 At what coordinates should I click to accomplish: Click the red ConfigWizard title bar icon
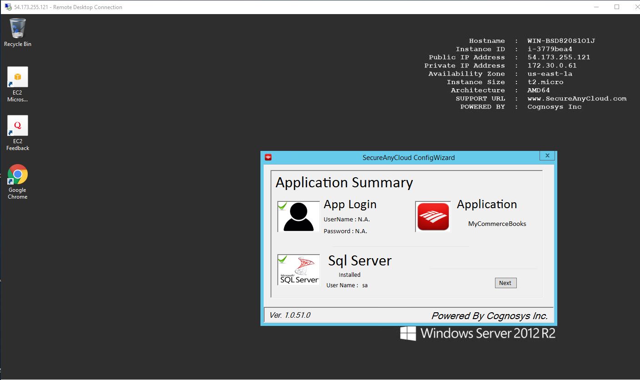point(268,157)
